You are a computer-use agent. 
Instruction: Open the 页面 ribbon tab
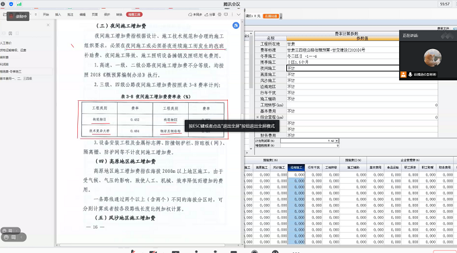pyautogui.click(x=95, y=14)
